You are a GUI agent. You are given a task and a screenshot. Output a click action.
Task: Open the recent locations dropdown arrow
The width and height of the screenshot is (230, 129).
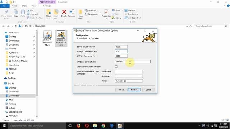click(12, 26)
